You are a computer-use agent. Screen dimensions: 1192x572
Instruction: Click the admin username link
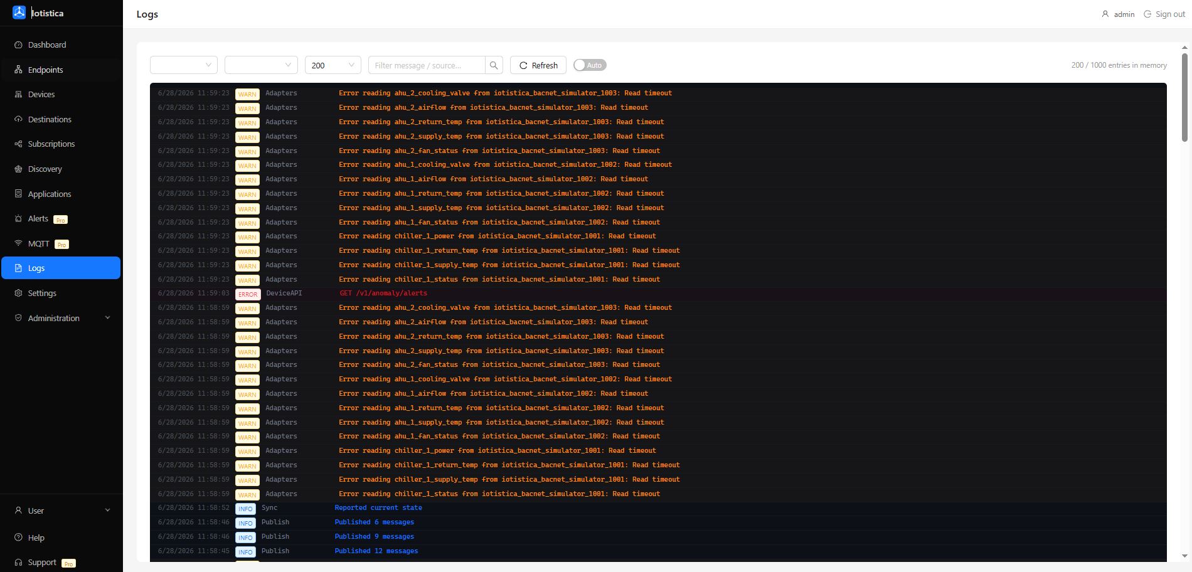coord(1124,14)
